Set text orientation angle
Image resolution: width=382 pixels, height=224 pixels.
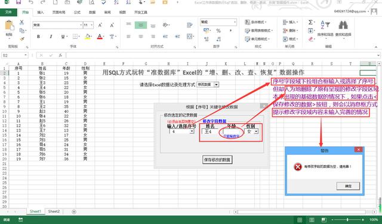pos(166,25)
